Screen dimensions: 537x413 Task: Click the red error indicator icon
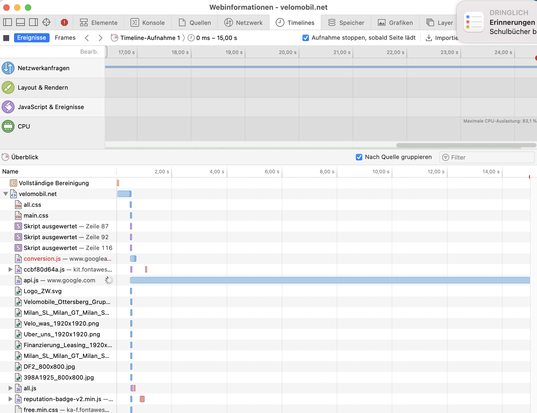(64, 22)
